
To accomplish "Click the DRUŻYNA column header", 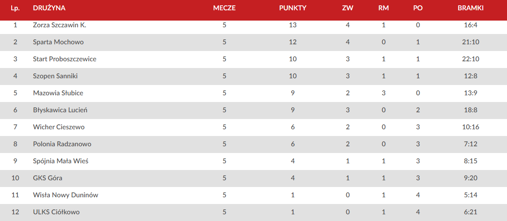I will click(49, 8).
